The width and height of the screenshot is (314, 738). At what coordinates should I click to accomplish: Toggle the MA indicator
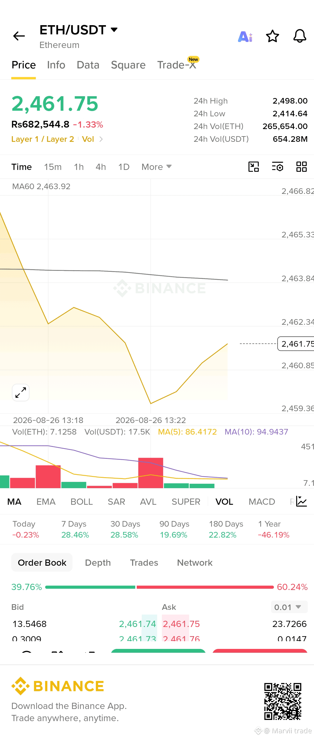point(14,501)
